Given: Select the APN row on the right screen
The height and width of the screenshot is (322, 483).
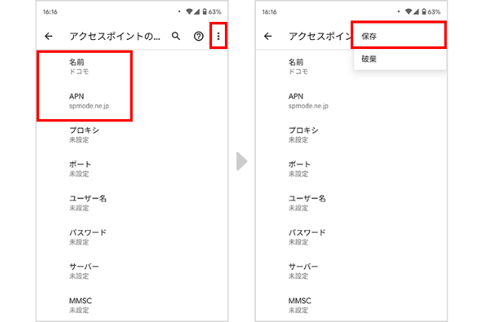Looking at the screenshot, I should pyautogui.click(x=306, y=100).
